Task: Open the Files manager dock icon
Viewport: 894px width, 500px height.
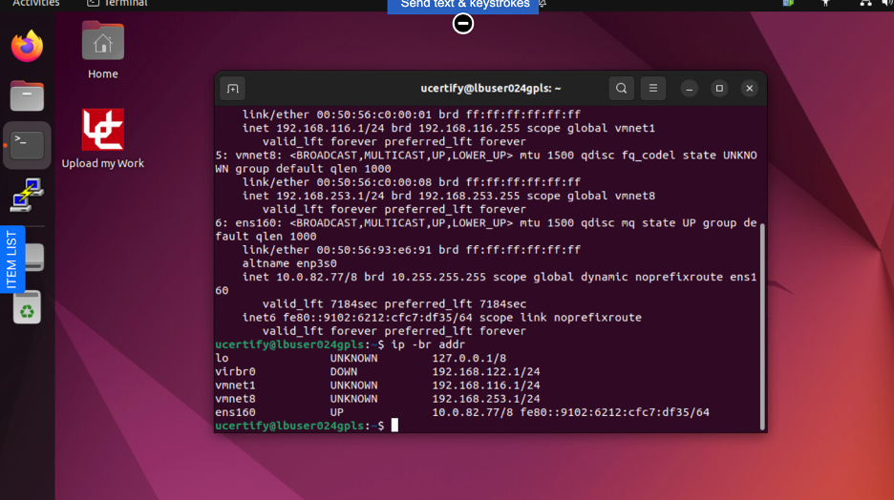Action: (x=27, y=95)
